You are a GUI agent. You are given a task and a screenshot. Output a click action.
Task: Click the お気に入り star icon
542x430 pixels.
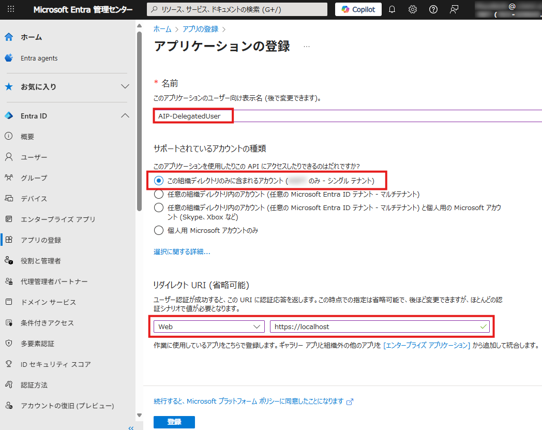[9, 86]
